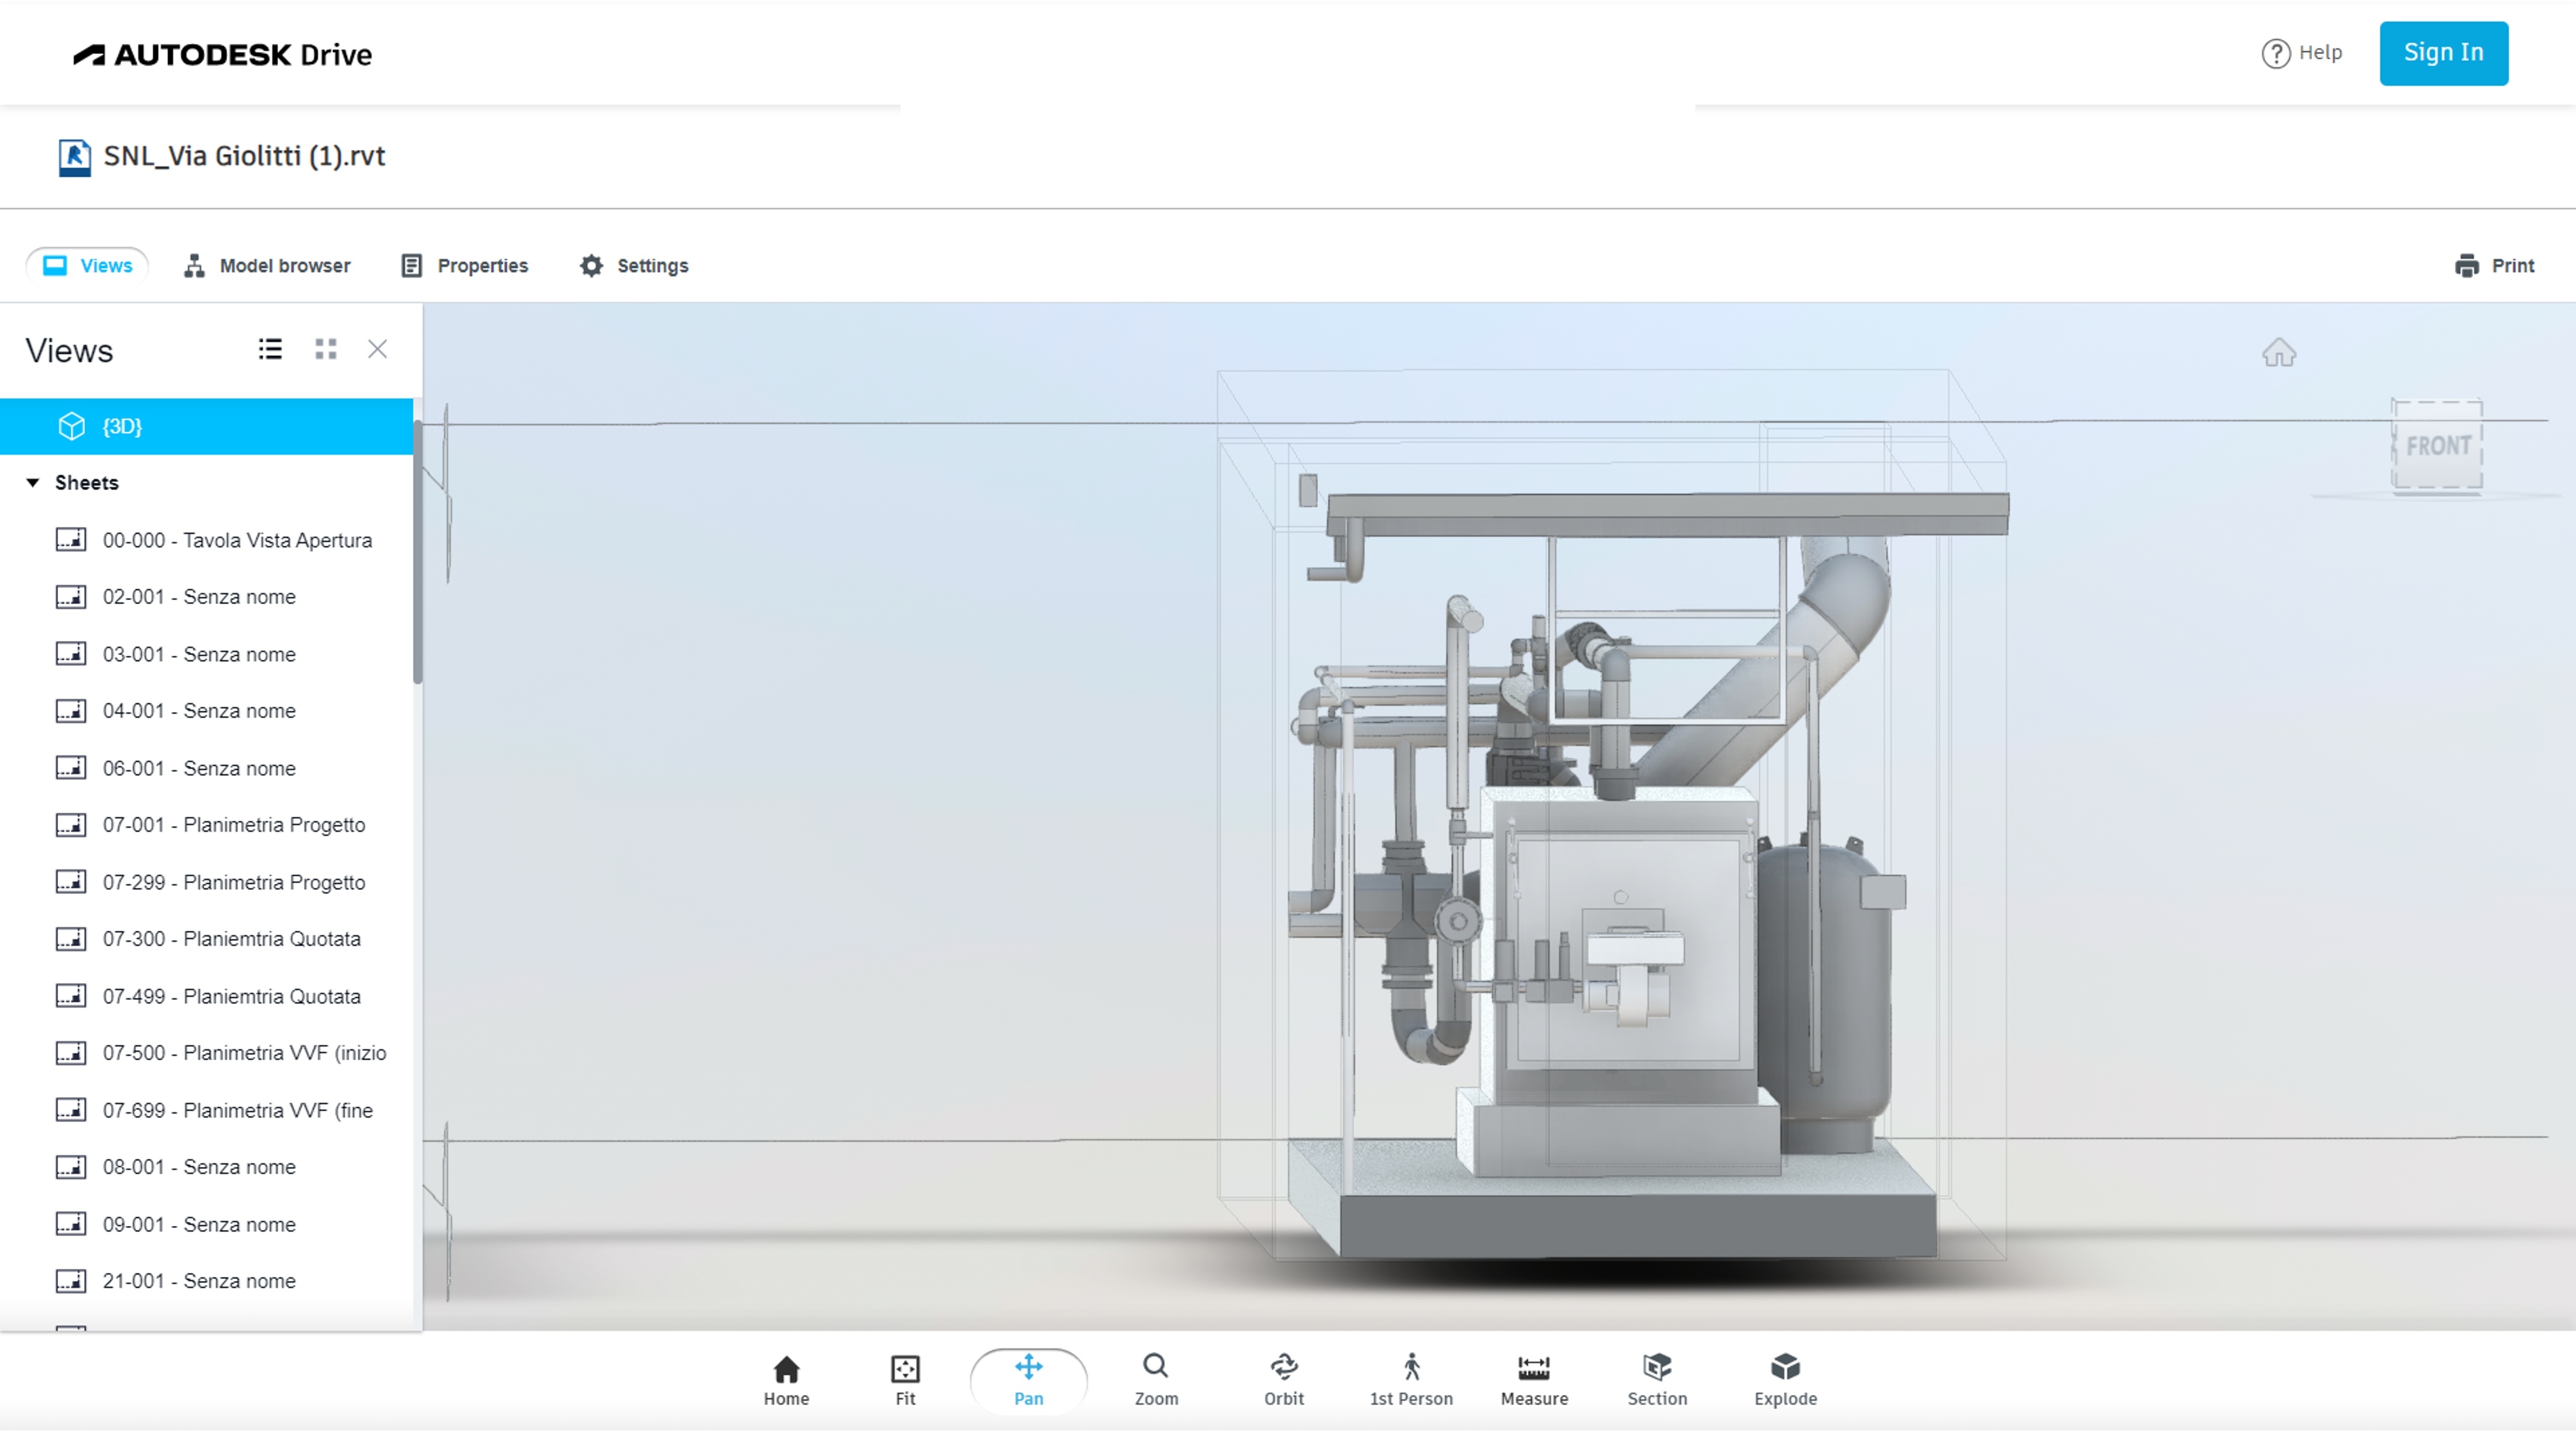
Task: Fit model to view
Action: point(904,1380)
